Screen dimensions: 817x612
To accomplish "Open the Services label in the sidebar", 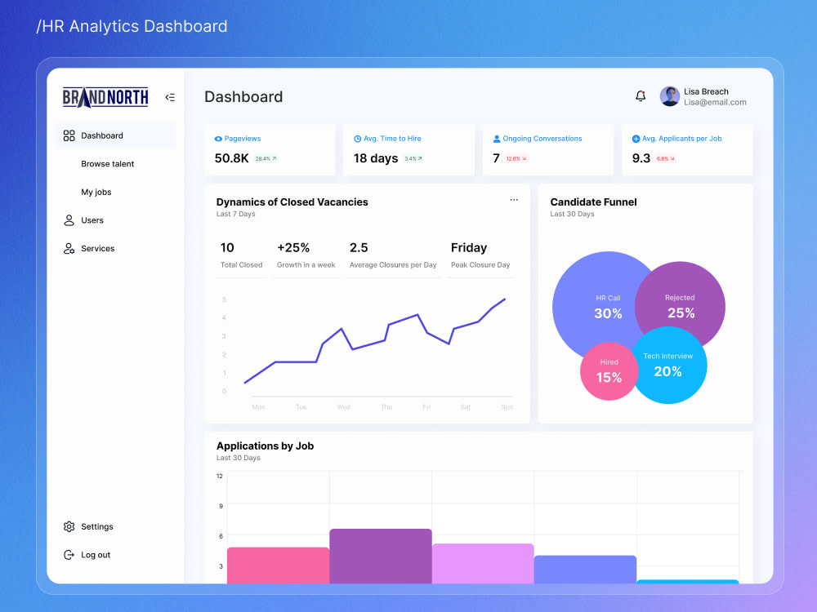I will [97, 249].
